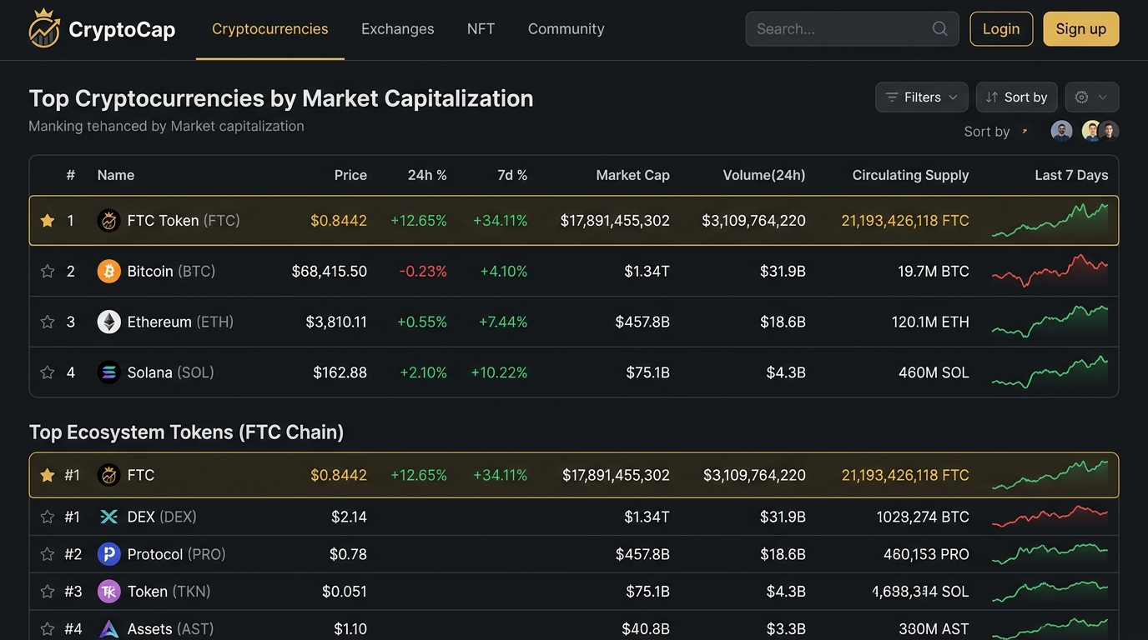Toggle star on FTC ecosystem row
This screenshot has height=640, width=1148.
[x=48, y=475]
